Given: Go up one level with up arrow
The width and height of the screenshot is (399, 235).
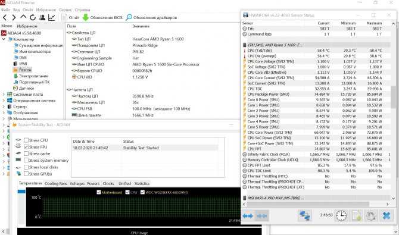Looking at the screenshot, I should click(23, 17).
